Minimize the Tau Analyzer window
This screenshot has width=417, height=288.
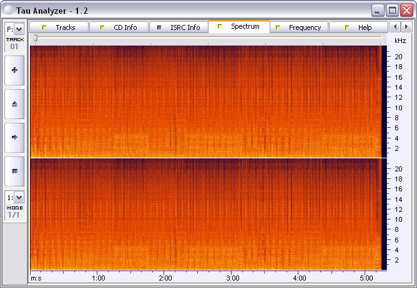(x=378, y=9)
